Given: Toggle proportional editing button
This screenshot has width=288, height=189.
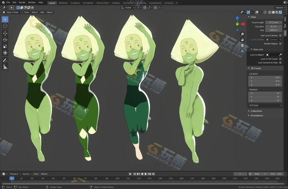Looking at the screenshot, I should [156, 8].
